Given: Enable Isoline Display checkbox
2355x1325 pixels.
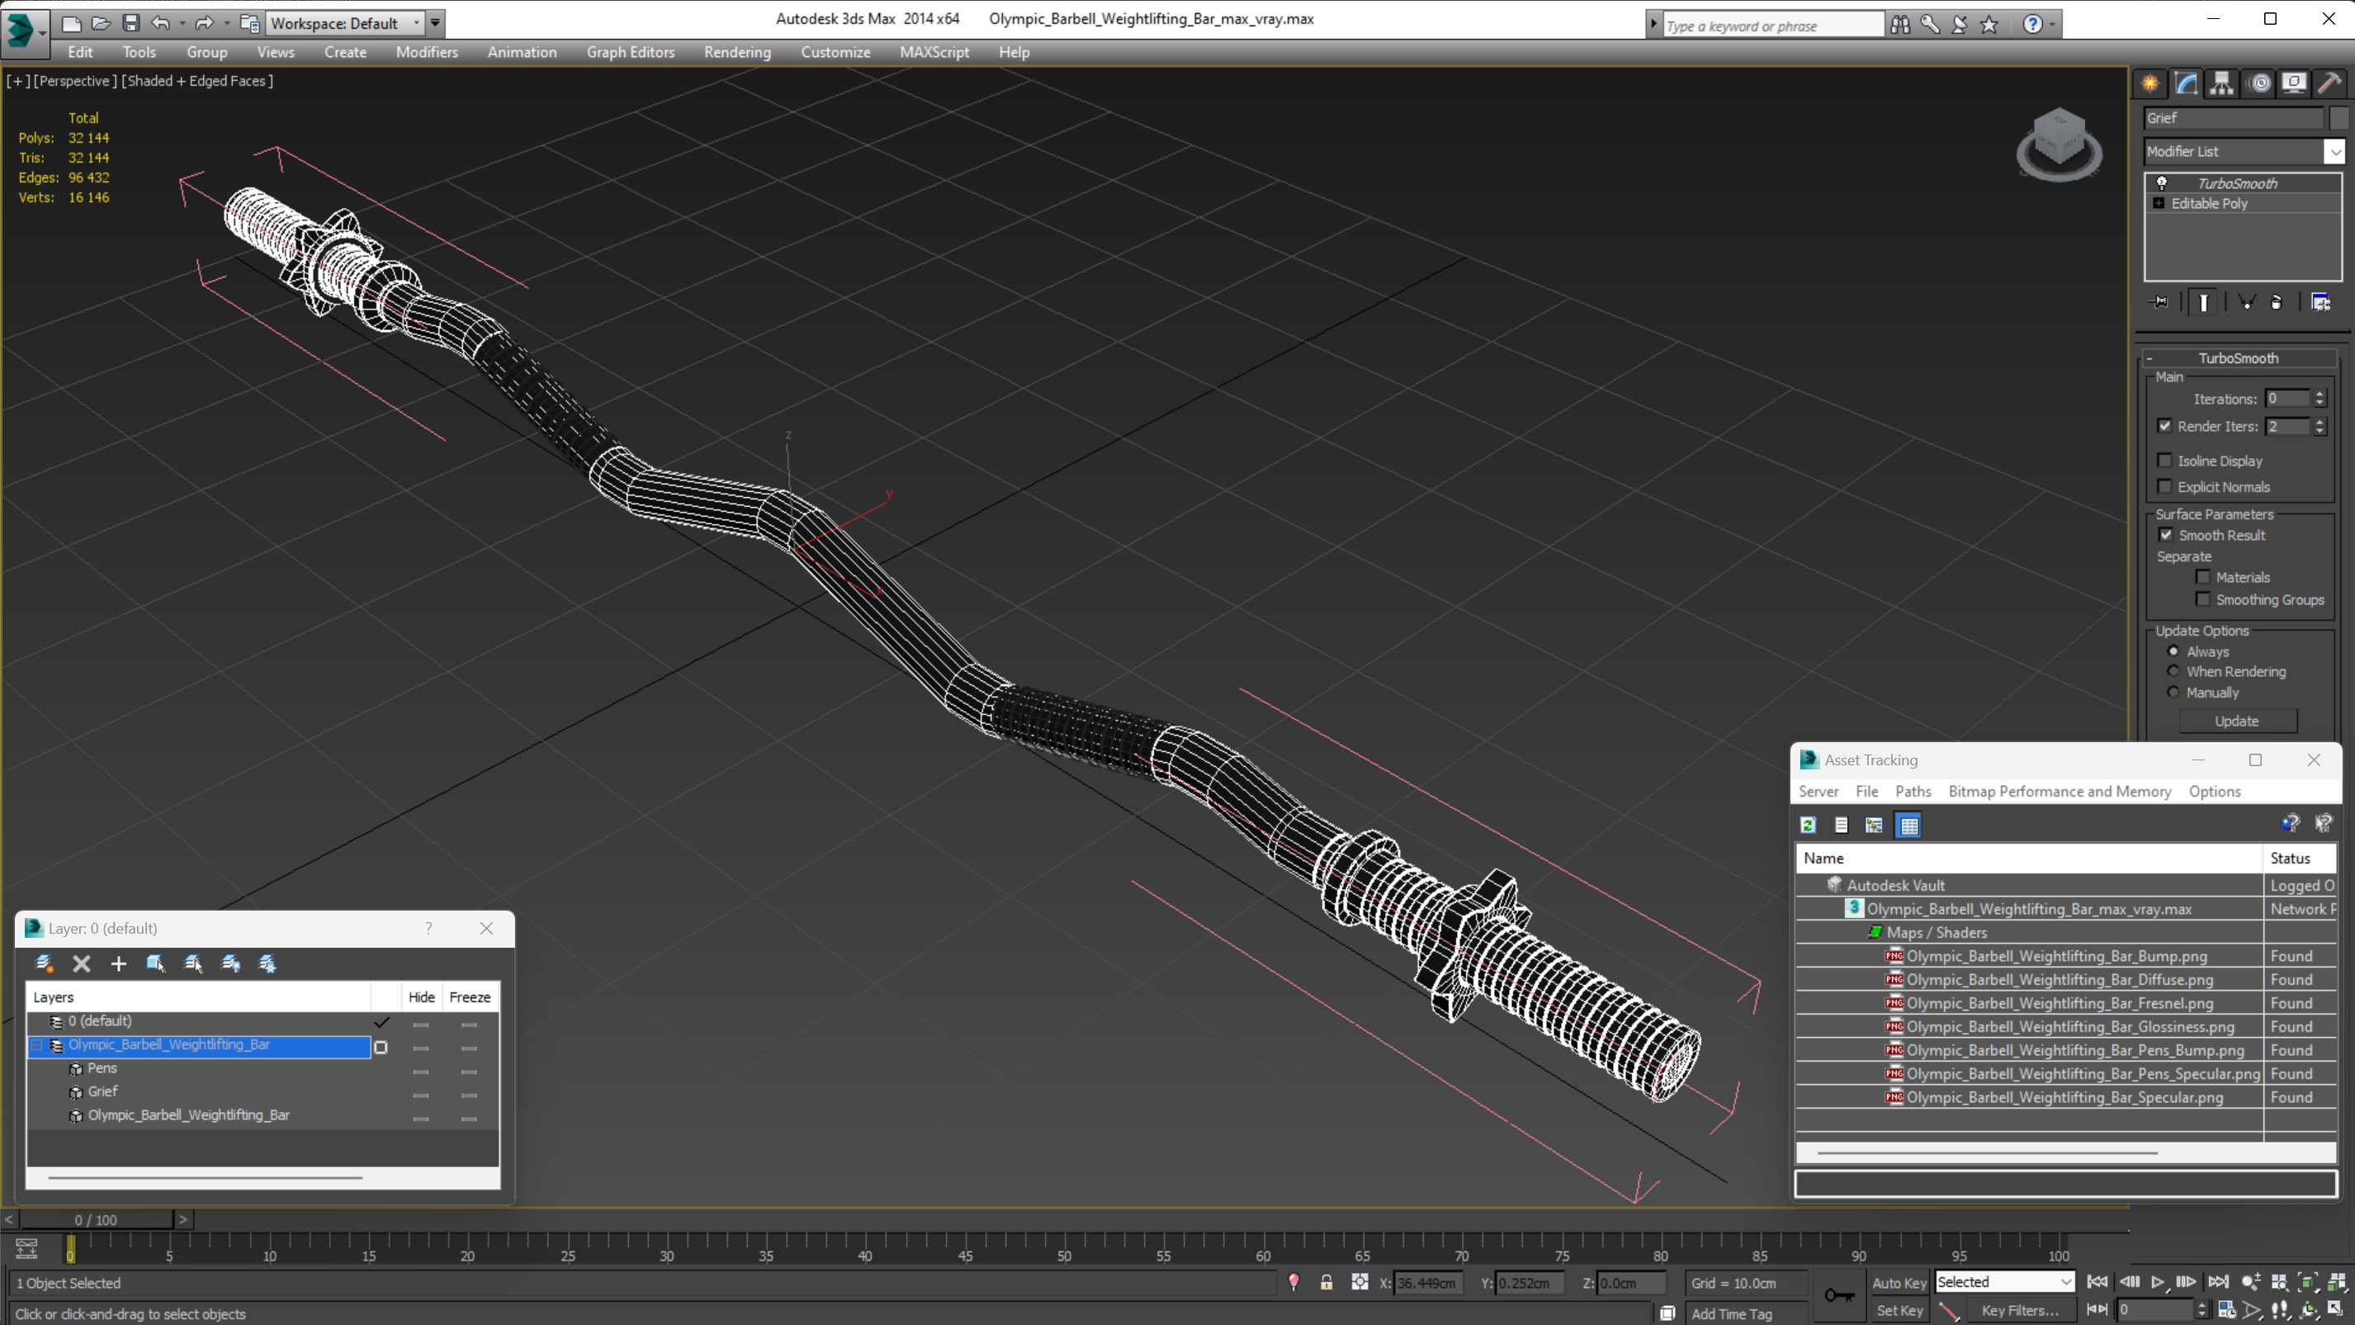Looking at the screenshot, I should 2165,460.
